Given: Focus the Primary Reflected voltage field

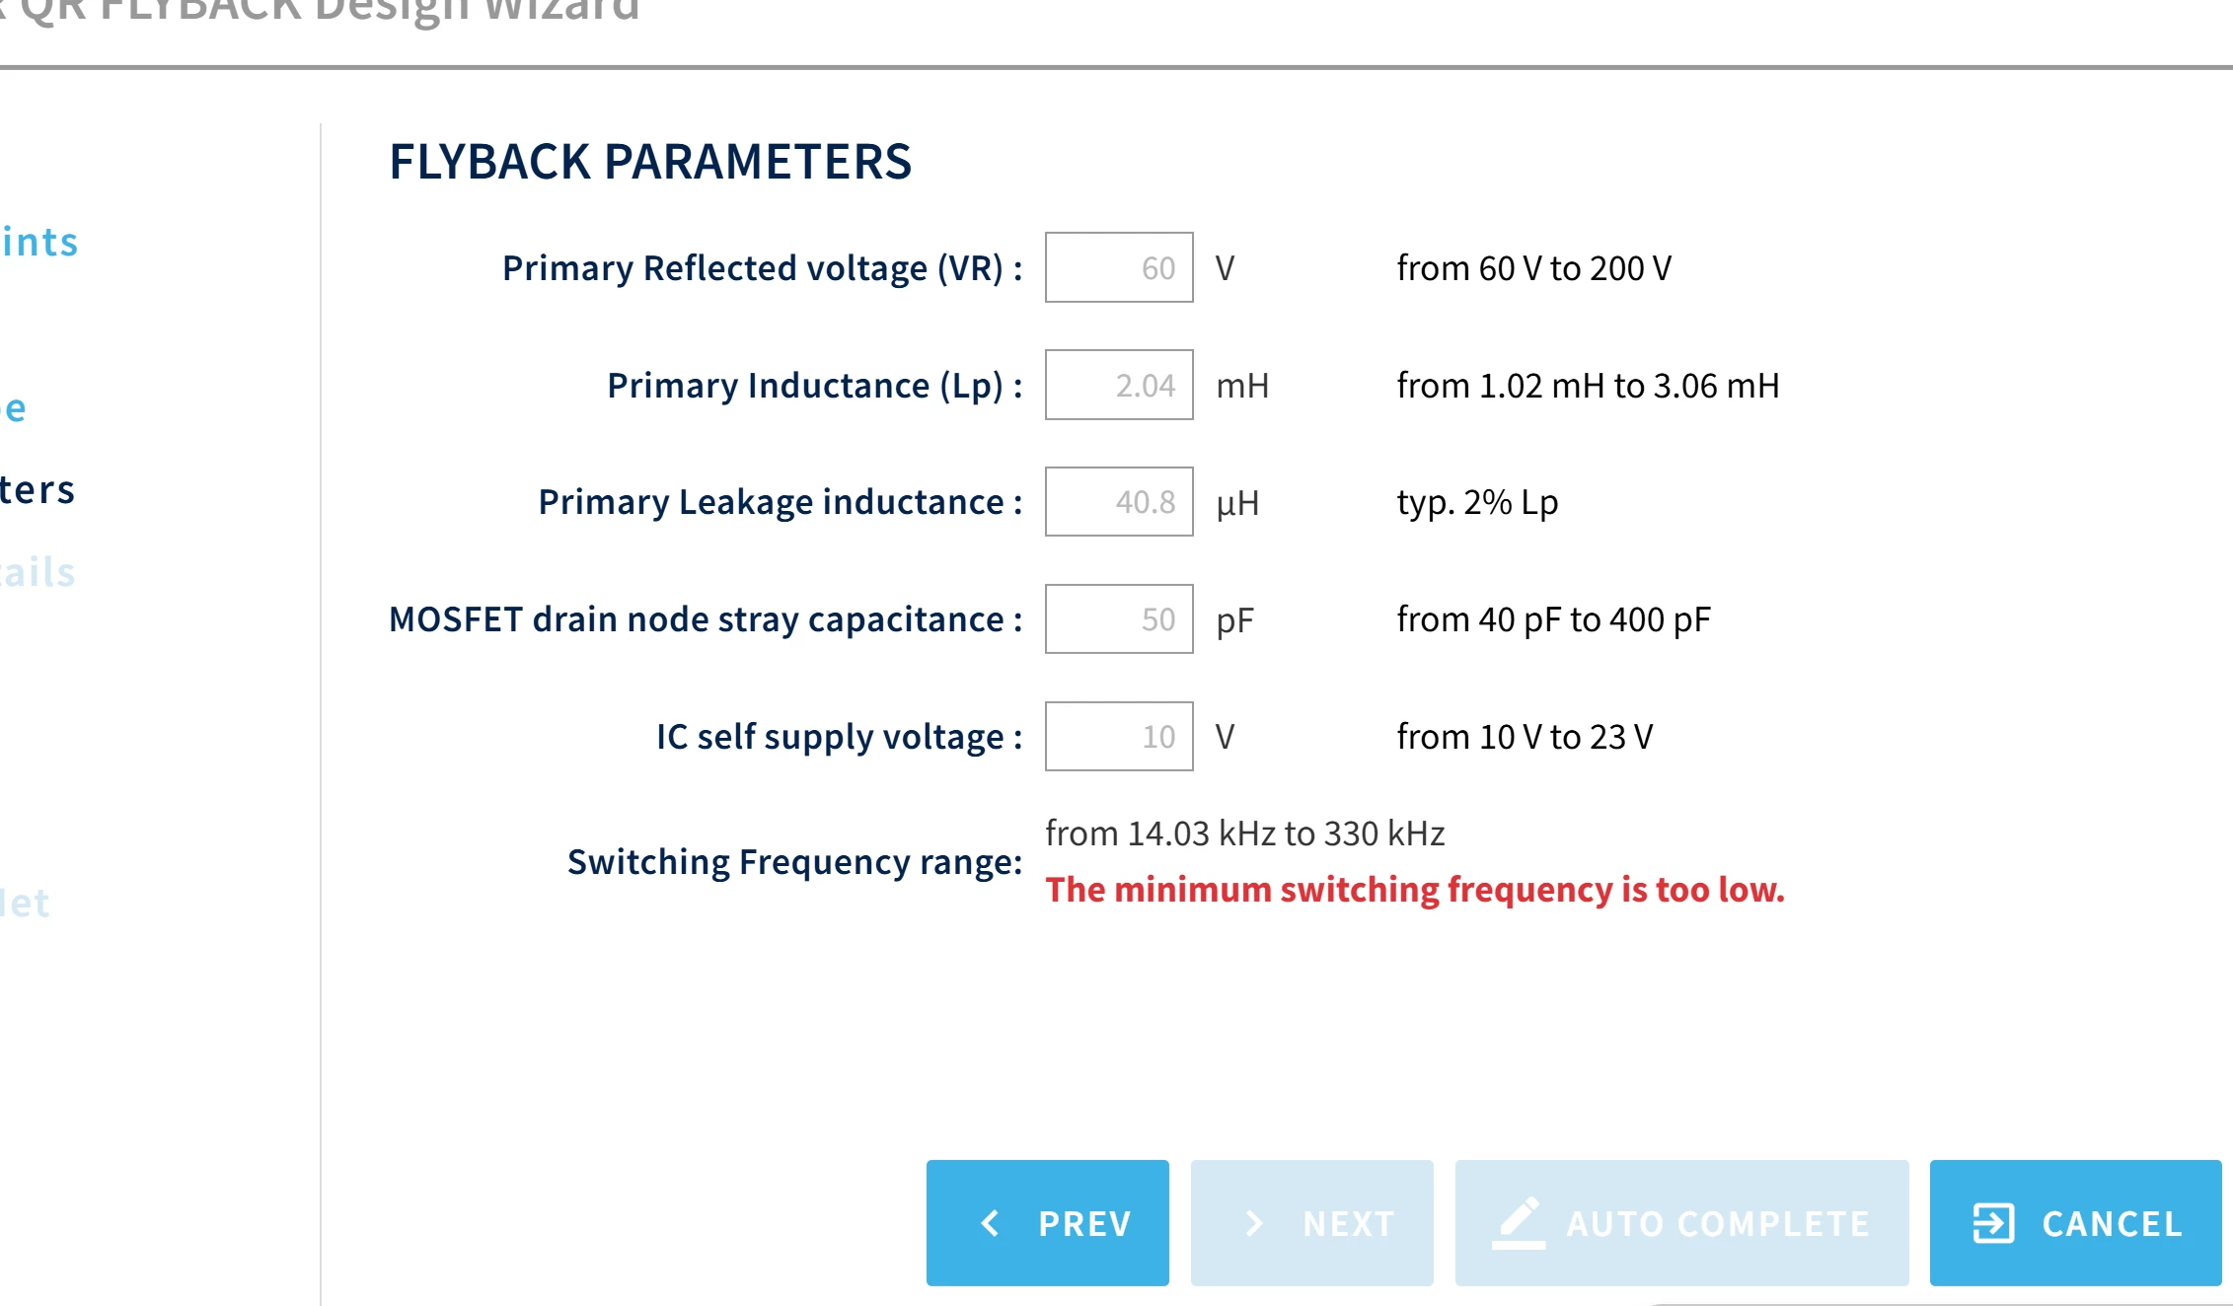Looking at the screenshot, I should pos(1119,267).
